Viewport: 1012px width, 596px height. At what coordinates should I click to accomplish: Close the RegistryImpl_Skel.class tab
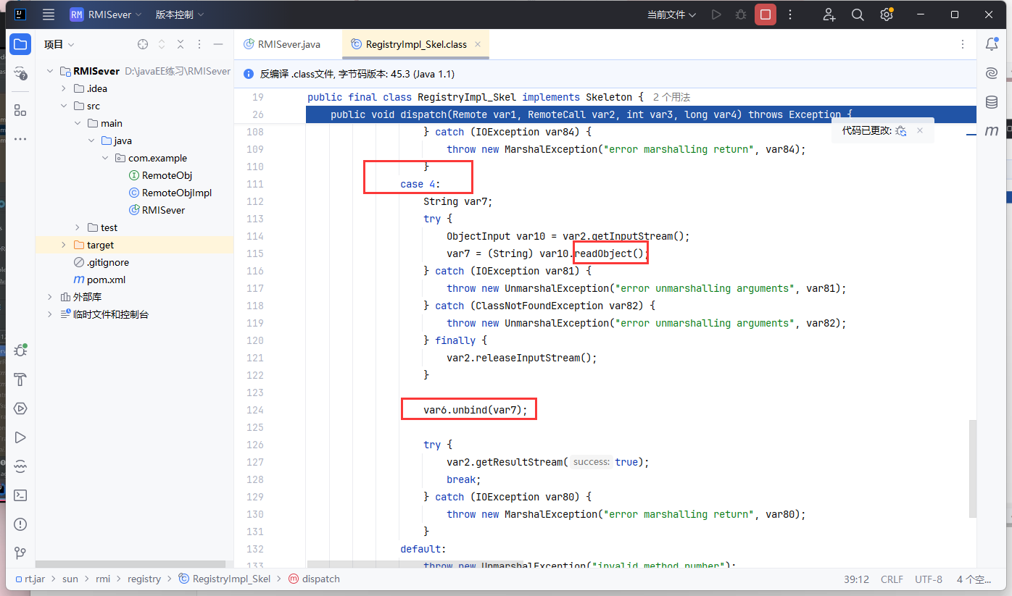[478, 44]
